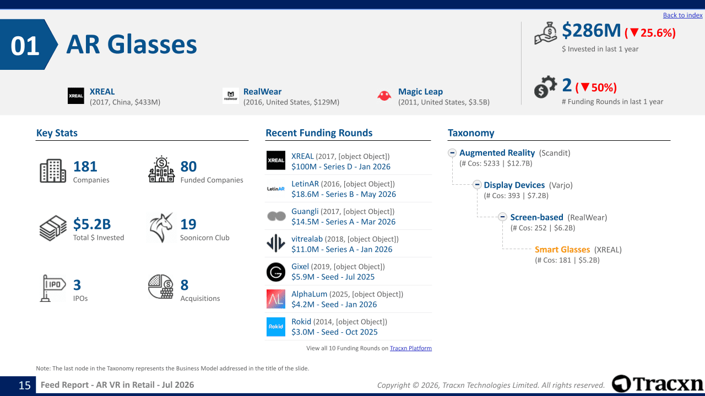The width and height of the screenshot is (705, 396).
Task: Click the $14.5M - Series A - Mar 2026 line
Action: coord(344,222)
